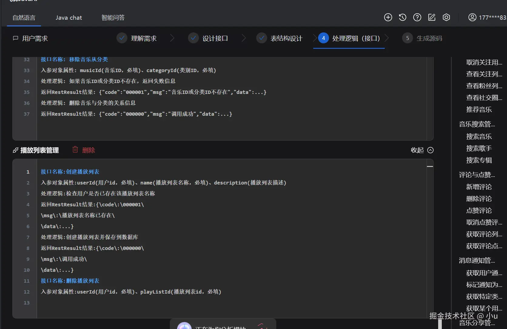This screenshot has width=507, height=329.
Task: Open the settings hexagon icon
Action: click(446, 17)
